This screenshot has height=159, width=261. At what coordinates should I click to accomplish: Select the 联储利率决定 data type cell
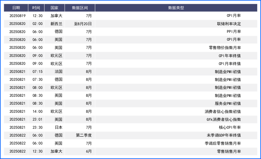pyautogui.click(x=229, y=24)
